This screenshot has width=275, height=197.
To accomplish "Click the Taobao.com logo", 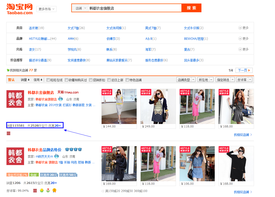I will [x=20, y=9].
